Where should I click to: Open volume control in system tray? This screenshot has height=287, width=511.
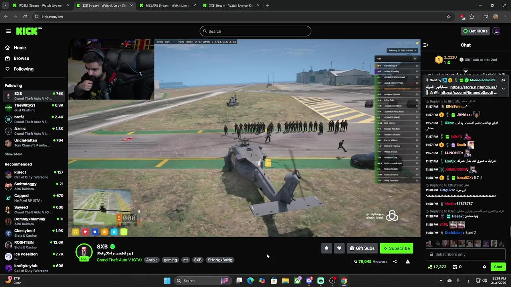click(x=484, y=281)
